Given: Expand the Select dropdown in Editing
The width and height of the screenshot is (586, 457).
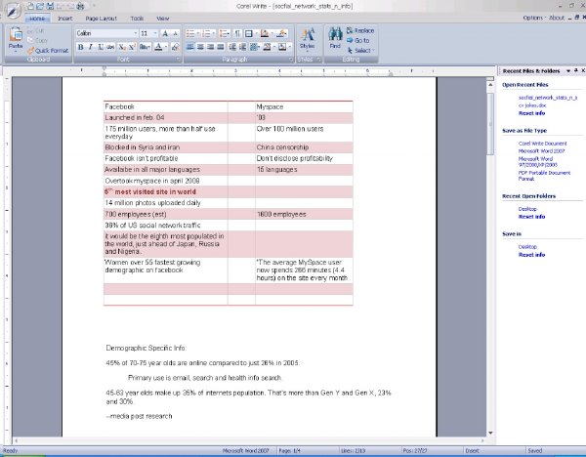Looking at the screenshot, I should (x=373, y=51).
